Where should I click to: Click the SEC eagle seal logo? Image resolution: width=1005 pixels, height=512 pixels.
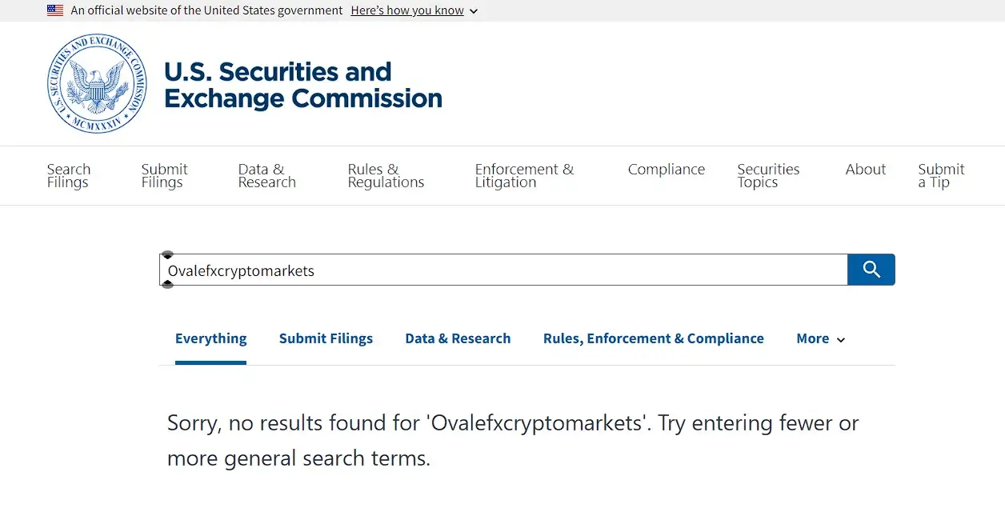point(97,84)
